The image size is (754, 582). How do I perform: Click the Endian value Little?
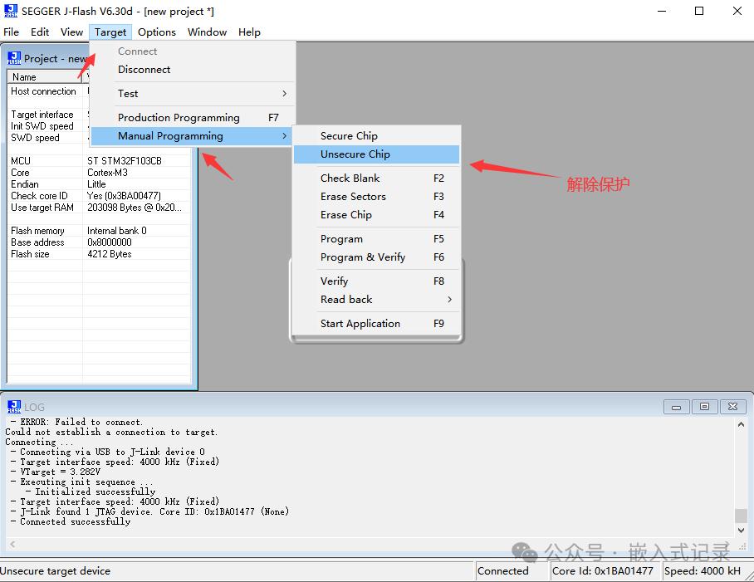tap(96, 184)
